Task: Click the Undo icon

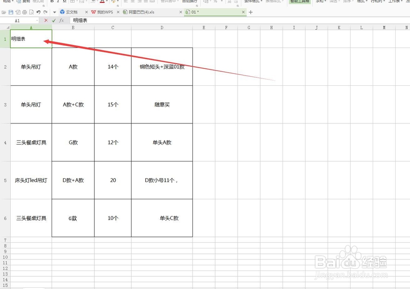Action: 38,12
